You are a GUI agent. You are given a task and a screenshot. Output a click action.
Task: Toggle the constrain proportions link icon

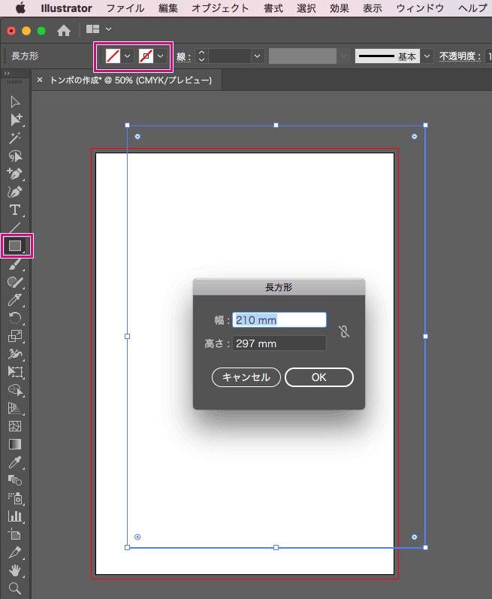pos(344,332)
